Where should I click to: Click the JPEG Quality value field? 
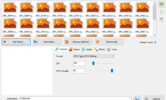pyautogui.click(x=79, y=71)
